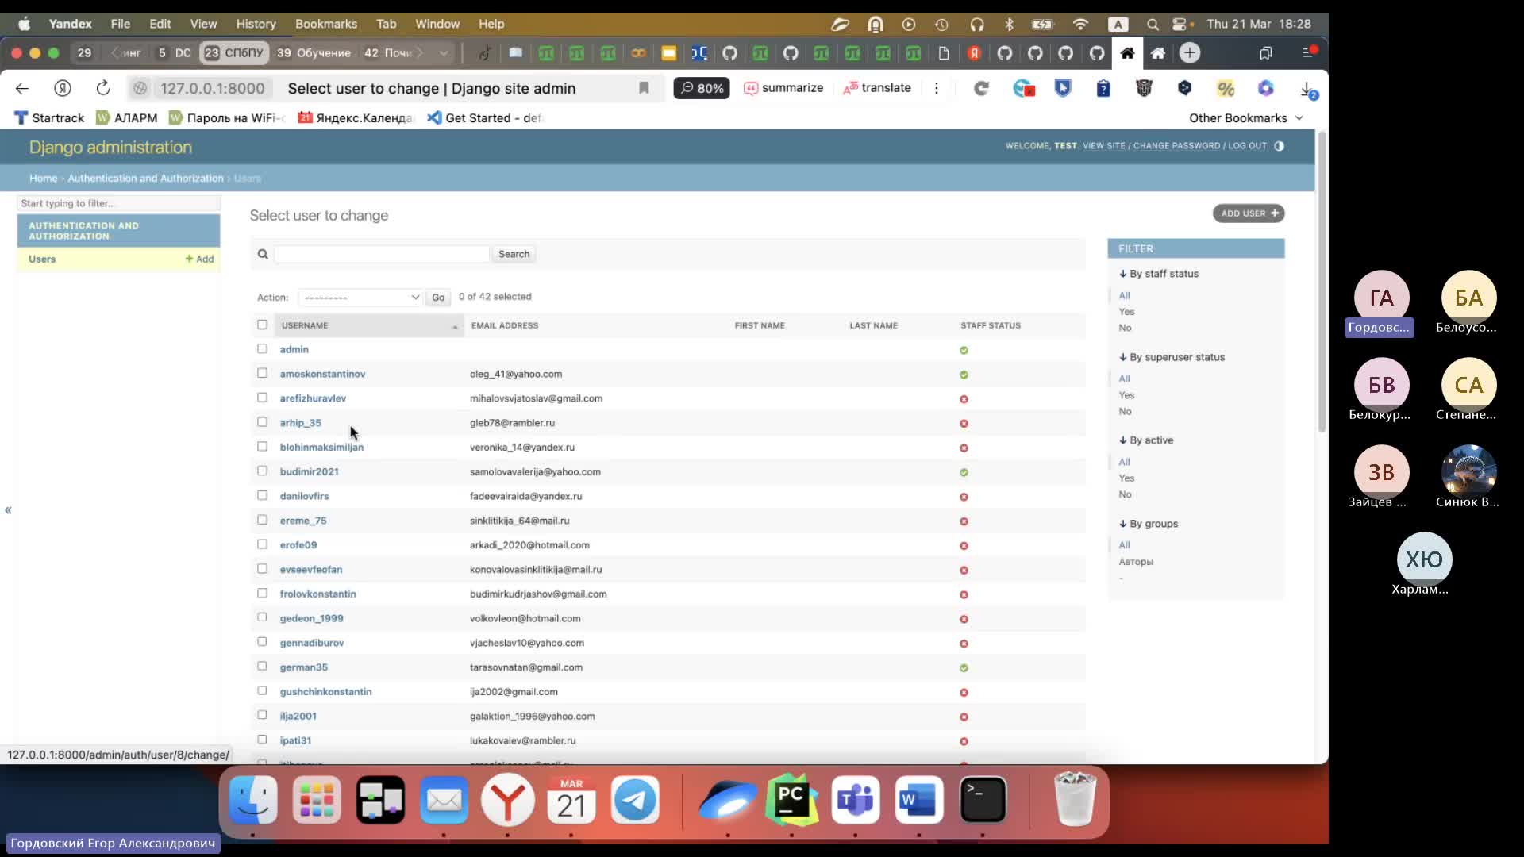The height and width of the screenshot is (857, 1524).
Task: Filter staff status by Yes
Action: click(x=1126, y=312)
